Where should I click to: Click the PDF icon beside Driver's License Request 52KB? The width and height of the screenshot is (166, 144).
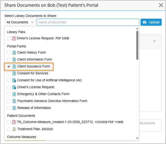point(14,38)
